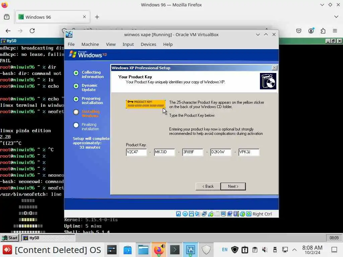This screenshot has width=343, height=257.
Task: Open the View menu in VirtualBox
Action: click(111, 44)
